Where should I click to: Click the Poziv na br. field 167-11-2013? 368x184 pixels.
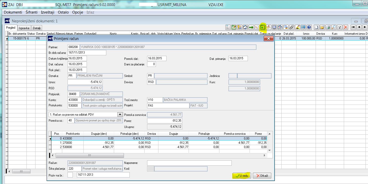(x=103, y=175)
